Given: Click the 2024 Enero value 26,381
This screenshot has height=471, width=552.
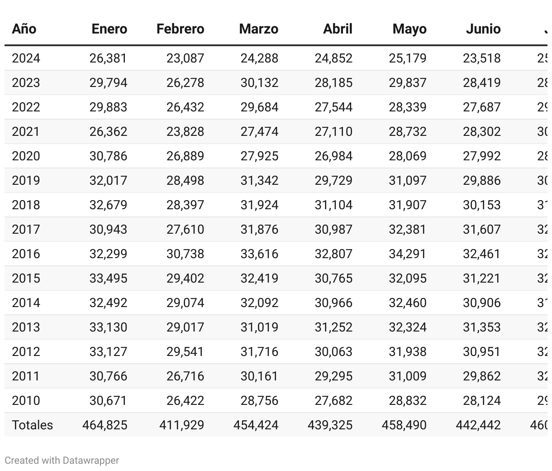Looking at the screenshot, I should [x=108, y=58].
